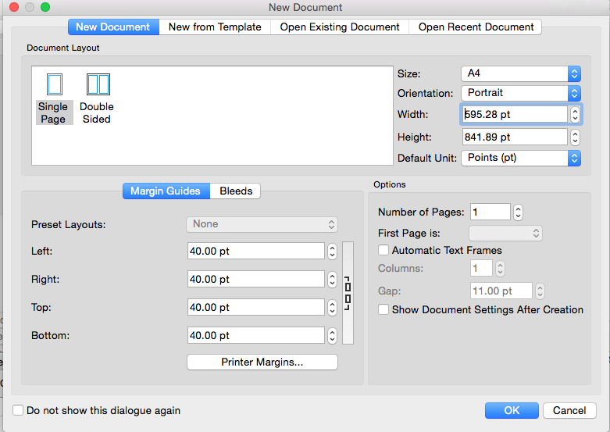This screenshot has width=610, height=432.
Task: Switch to the New from Template tab
Action: point(215,27)
